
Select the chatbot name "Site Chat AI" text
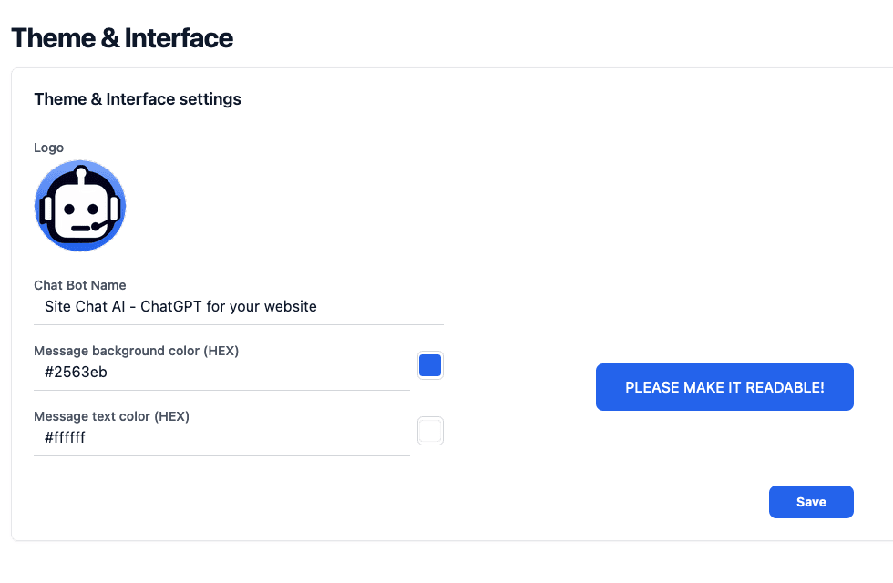(180, 306)
